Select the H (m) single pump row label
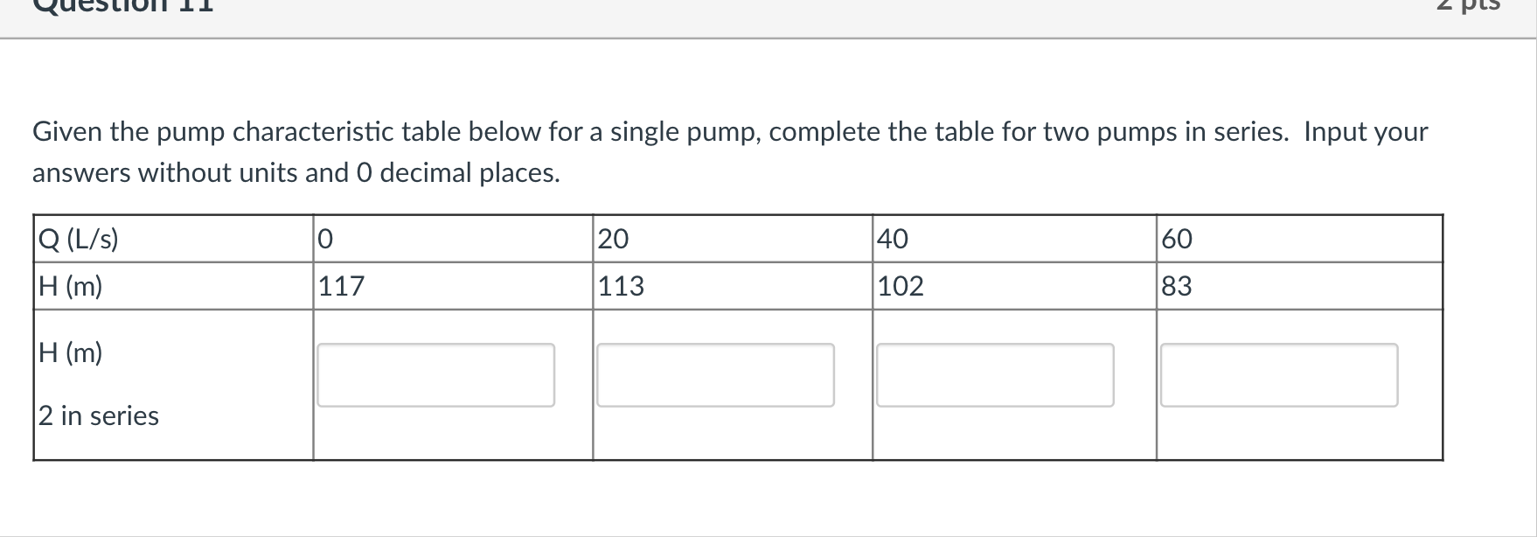The height and width of the screenshot is (537, 1537). click(69, 285)
